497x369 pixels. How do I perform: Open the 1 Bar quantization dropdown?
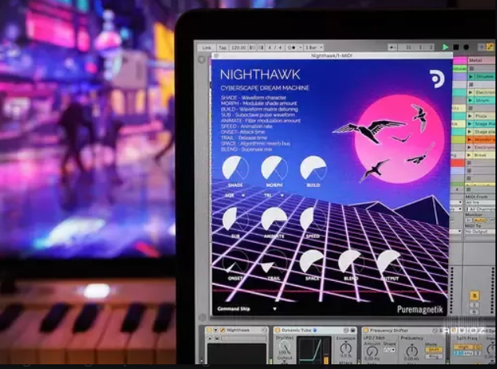[314, 47]
